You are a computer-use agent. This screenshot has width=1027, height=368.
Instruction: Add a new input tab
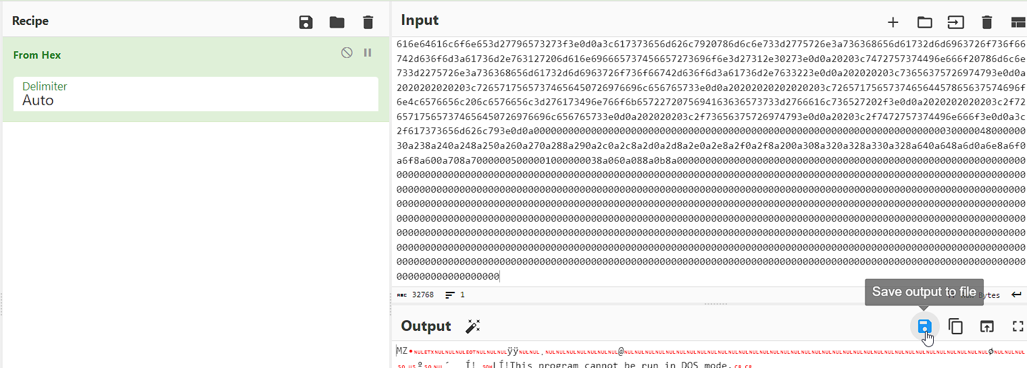click(893, 22)
